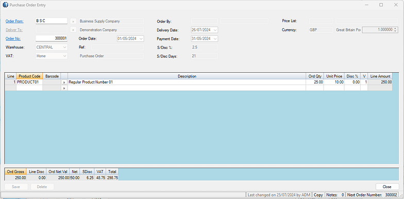Open product lookup on line 1 row
404x199 pixels.
(64, 82)
